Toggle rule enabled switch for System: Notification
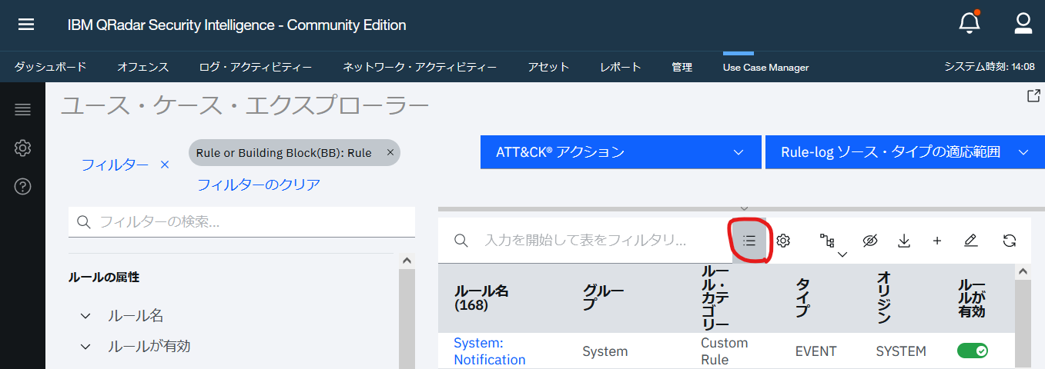The width and height of the screenshot is (1045, 369). click(973, 351)
